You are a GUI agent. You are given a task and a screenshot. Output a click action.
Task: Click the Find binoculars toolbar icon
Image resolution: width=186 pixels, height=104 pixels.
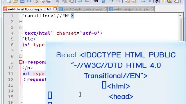[x=96, y=1]
